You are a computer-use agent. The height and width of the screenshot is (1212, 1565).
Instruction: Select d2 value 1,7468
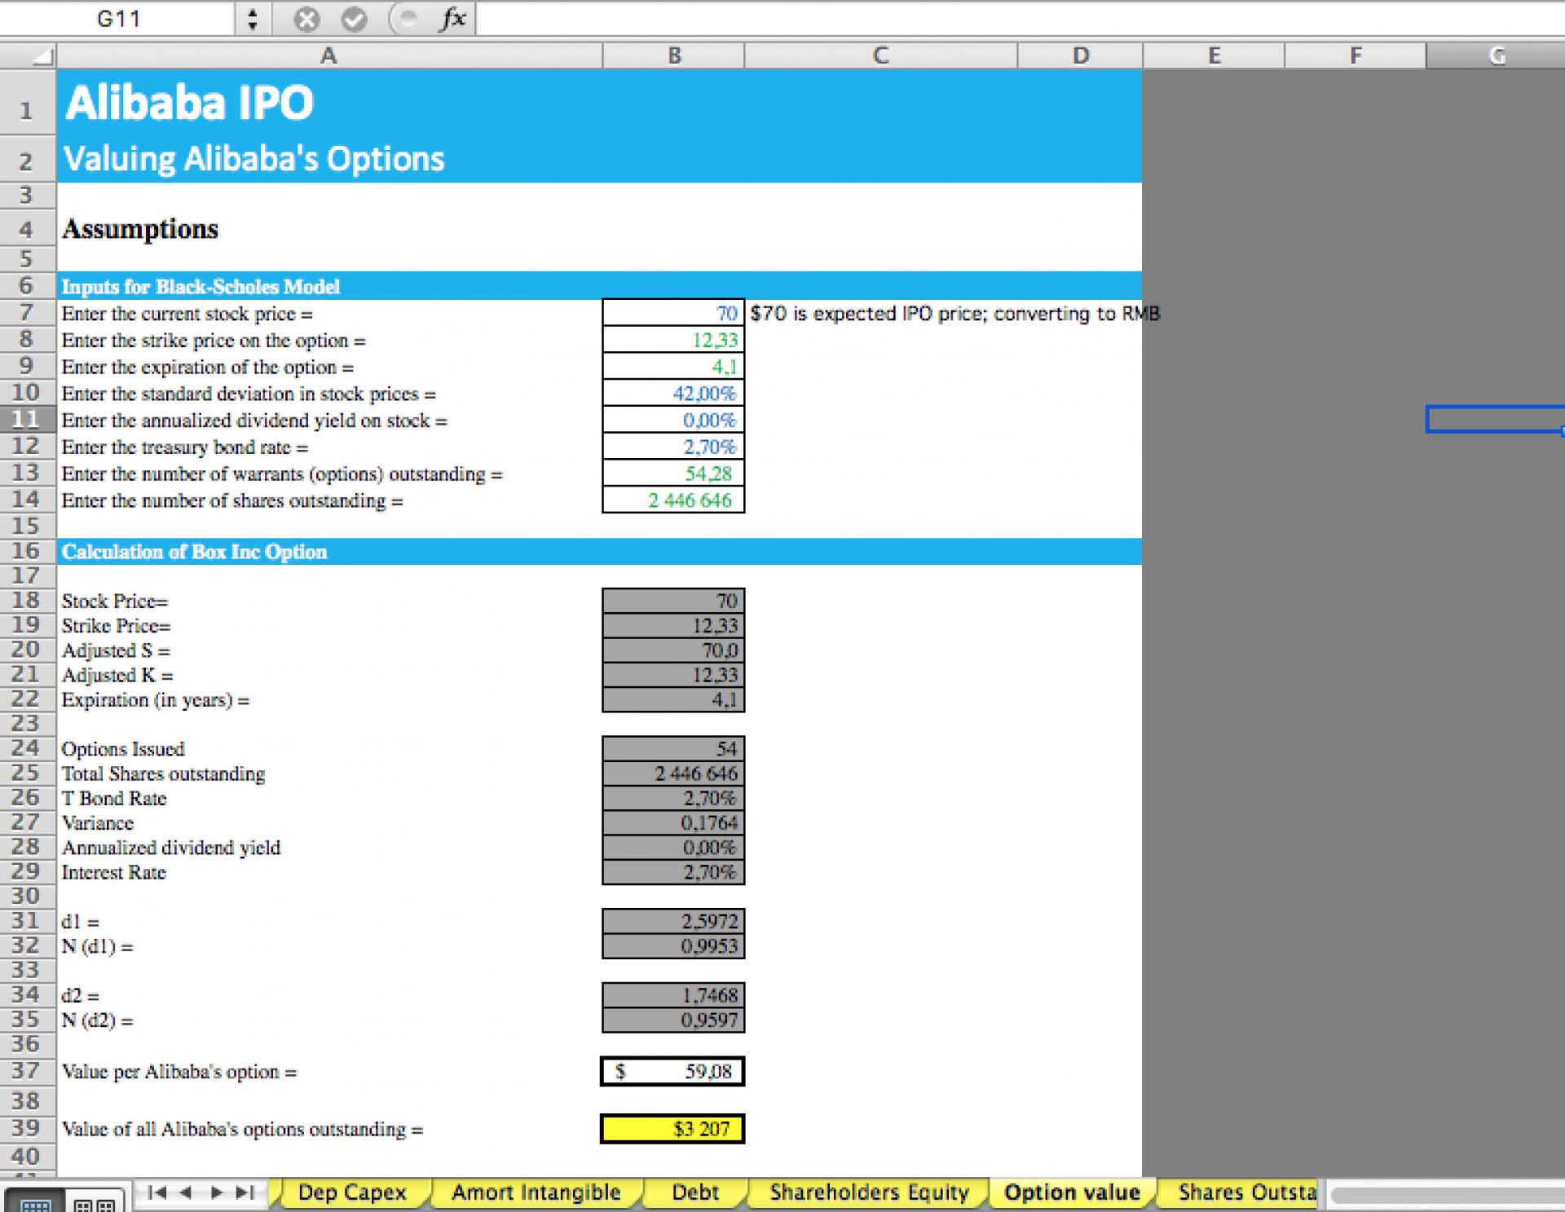pos(673,995)
